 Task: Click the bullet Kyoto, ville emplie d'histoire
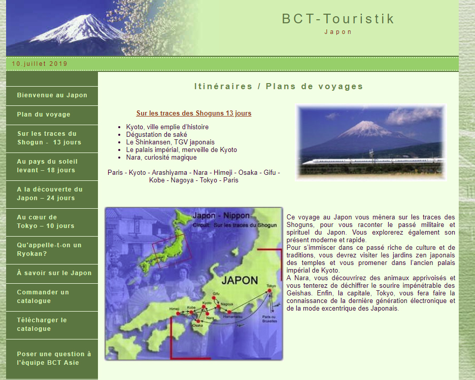167,127
